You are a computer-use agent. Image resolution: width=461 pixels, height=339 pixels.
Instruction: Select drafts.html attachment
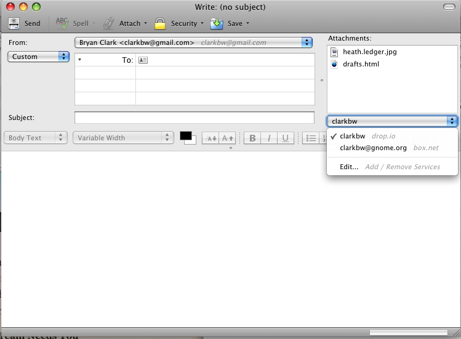(x=361, y=64)
